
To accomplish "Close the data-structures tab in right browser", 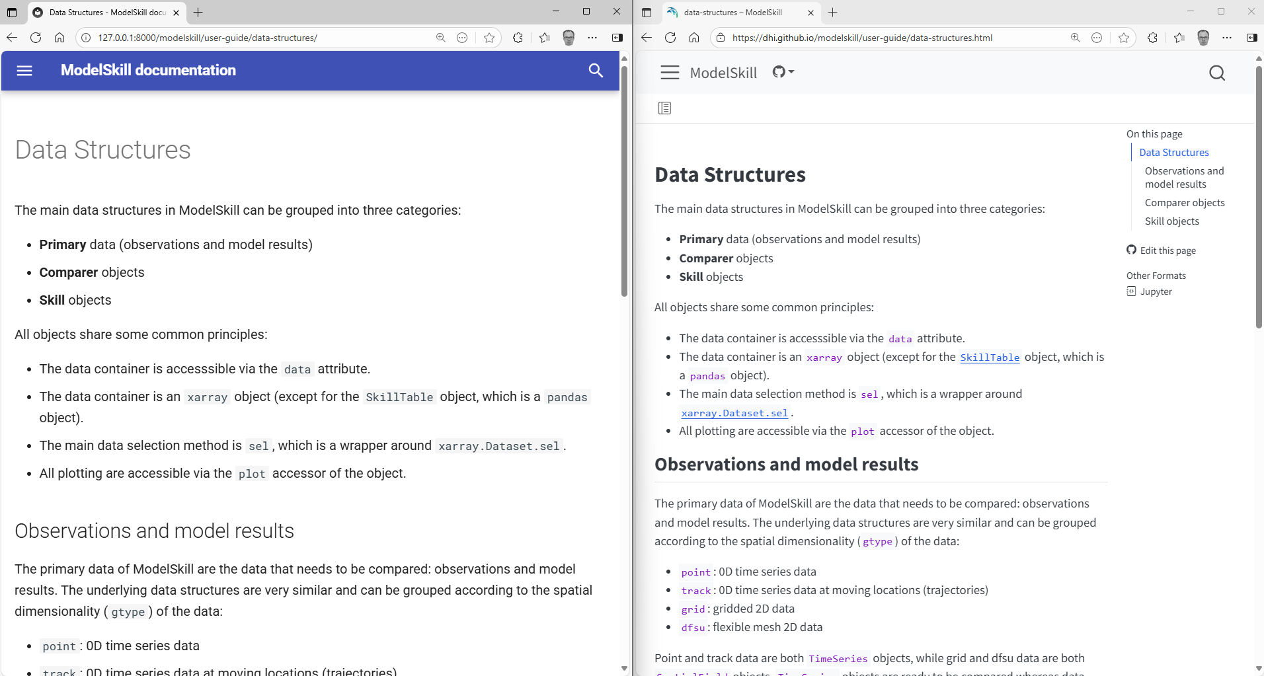I will (810, 13).
